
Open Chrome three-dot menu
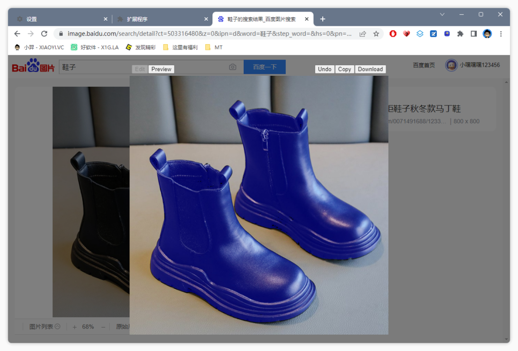[501, 34]
